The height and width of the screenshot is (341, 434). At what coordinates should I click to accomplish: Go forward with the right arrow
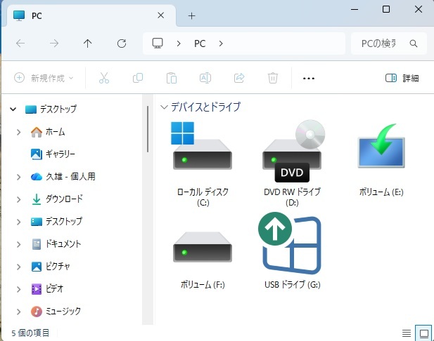[54, 44]
